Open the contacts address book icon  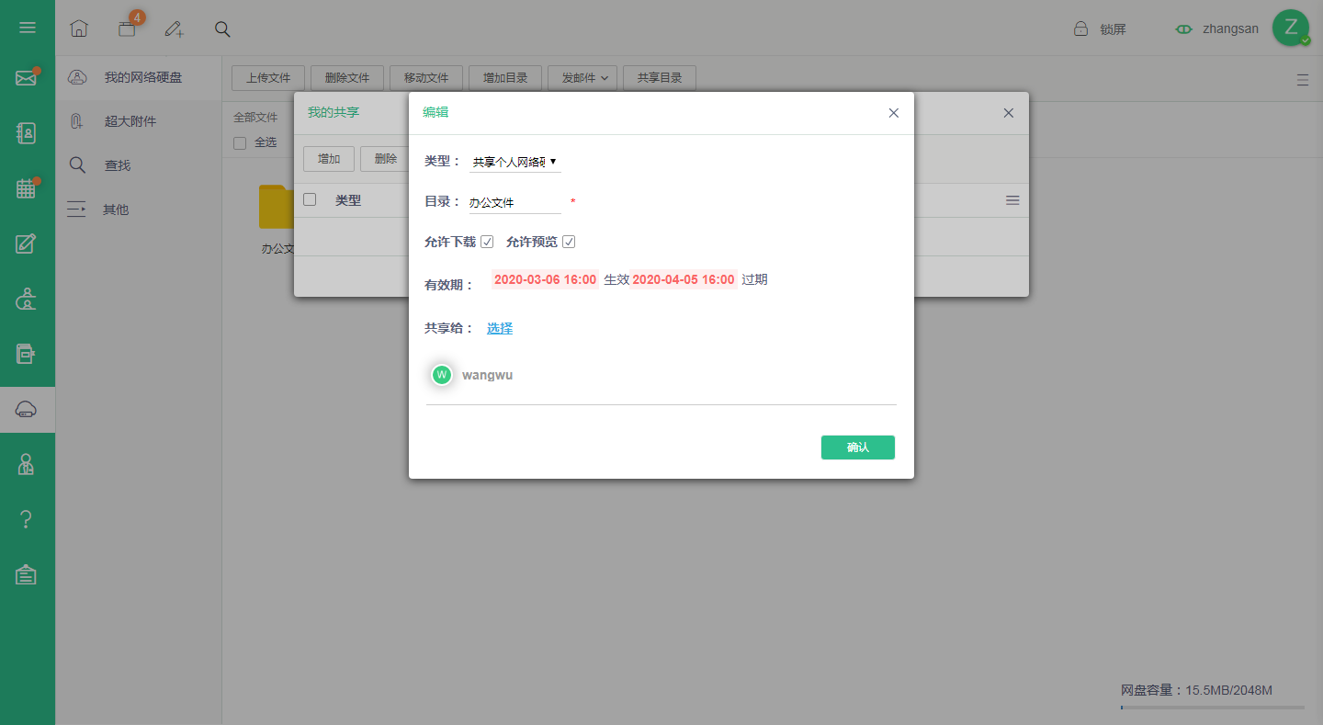tap(27, 133)
